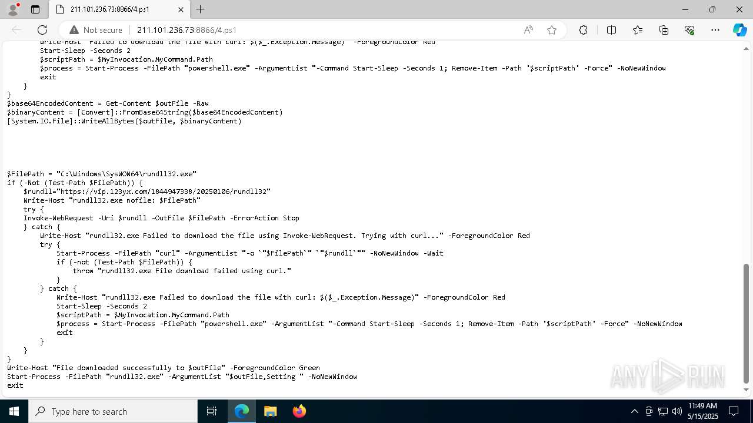Screen dimensions: 753x423
Task: Open Task View on taskbar
Action: (x=212, y=411)
